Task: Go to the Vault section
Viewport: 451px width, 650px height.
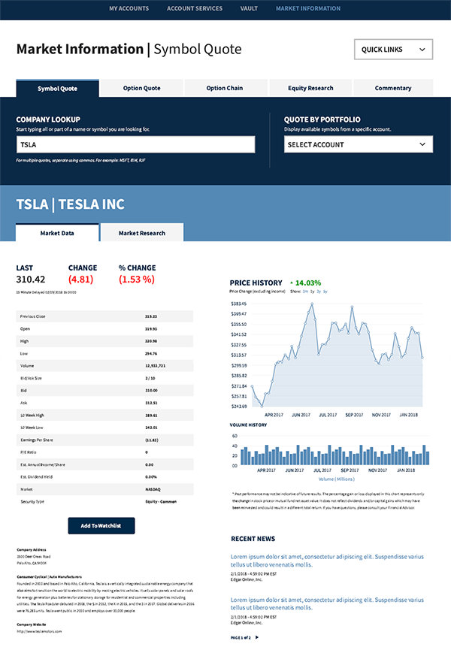Action: pos(249,8)
